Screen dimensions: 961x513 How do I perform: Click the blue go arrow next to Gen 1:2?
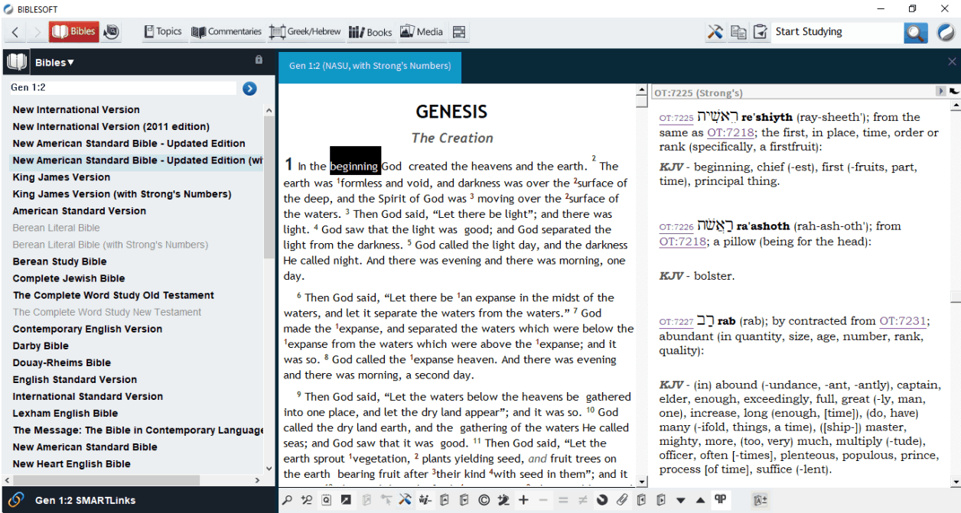(249, 89)
